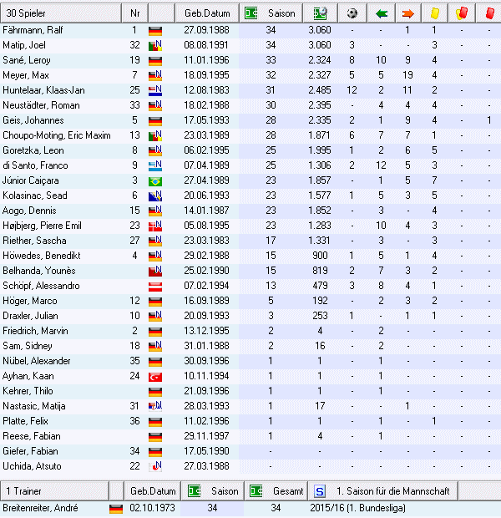This screenshot has width=501, height=518.
Task: Click the Argentina flag for di Santo
Action: [x=155, y=165]
